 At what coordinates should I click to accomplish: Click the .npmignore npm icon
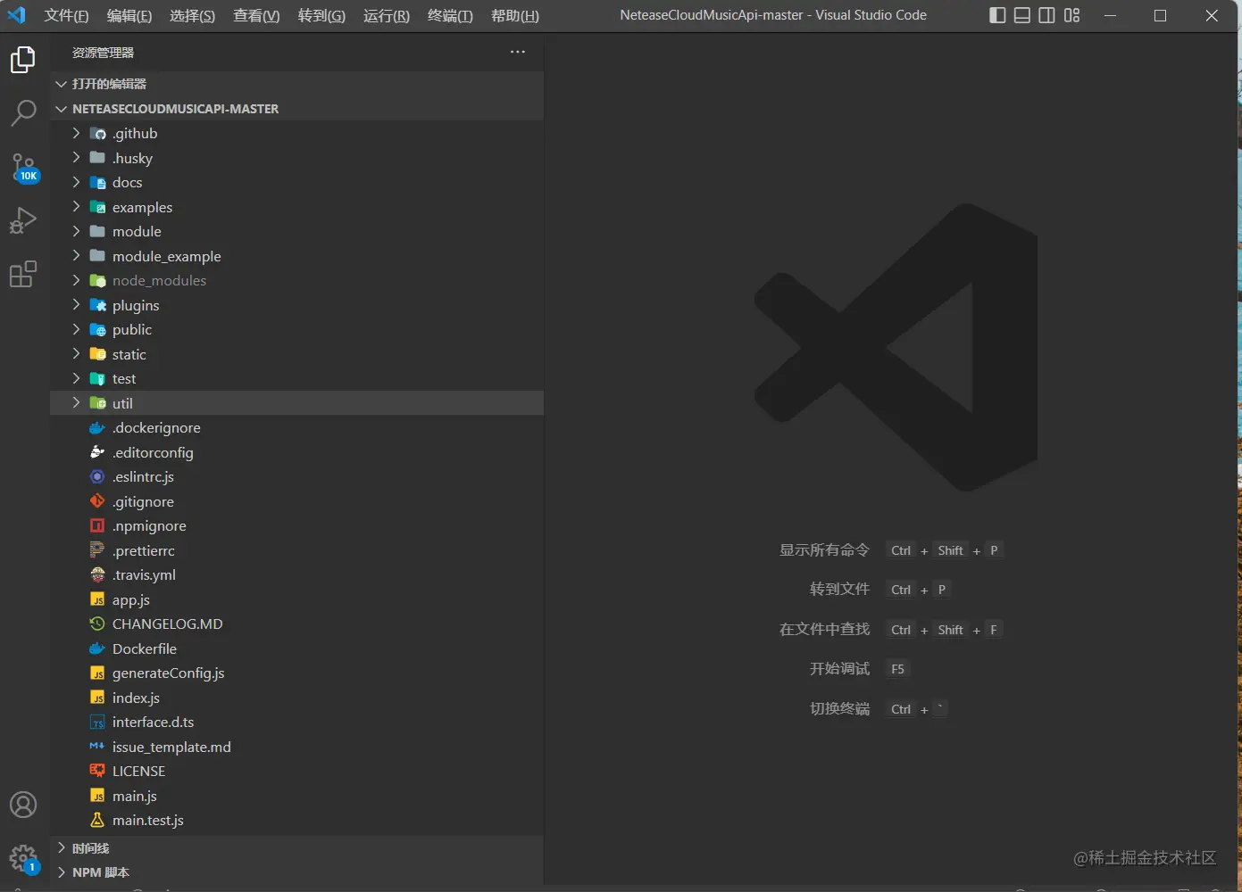97,526
